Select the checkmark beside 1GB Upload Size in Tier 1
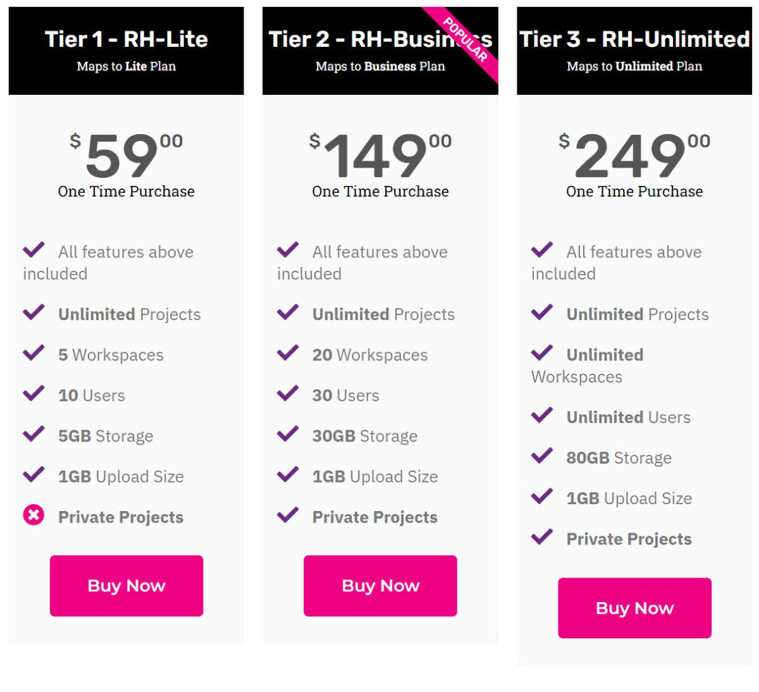This screenshot has height=692, width=759. point(35,474)
